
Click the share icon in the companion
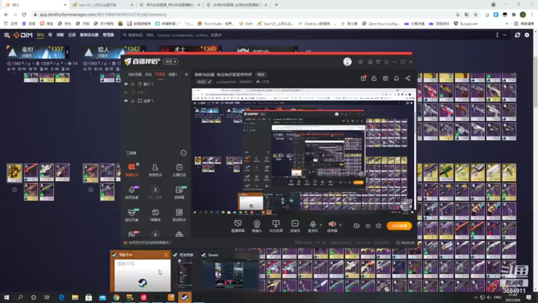(408, 78)
